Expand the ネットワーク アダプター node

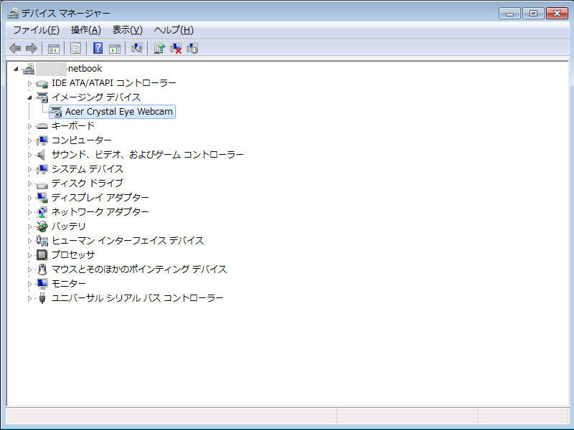pos(28,212)
